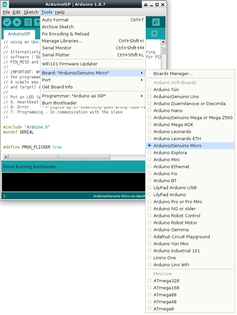
Task: Select the Arduino Mini board
Action: coord(190,160)
